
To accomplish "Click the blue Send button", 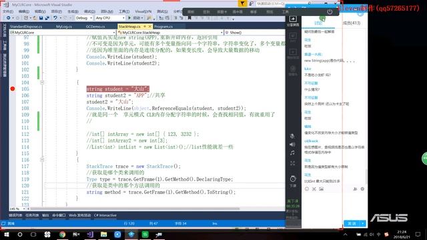I will point(352,223).
